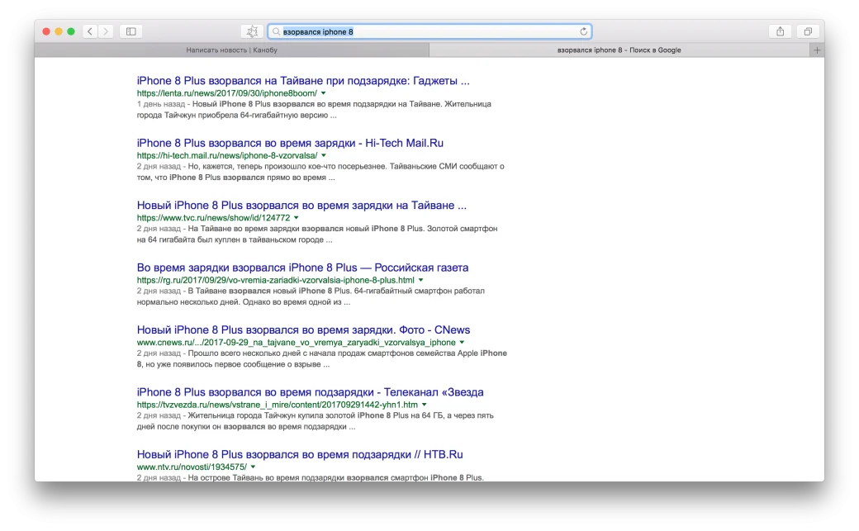The height and width of the screenshot is (531, 859).
Task: Click snippet 'На Тайване во время зарядки взорвался новый'
Action: coord(317,234)
